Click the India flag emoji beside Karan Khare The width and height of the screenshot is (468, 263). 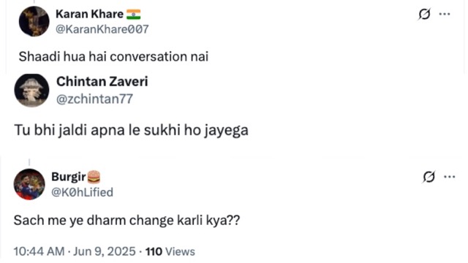pyautogui.click(x=133, y=15)
